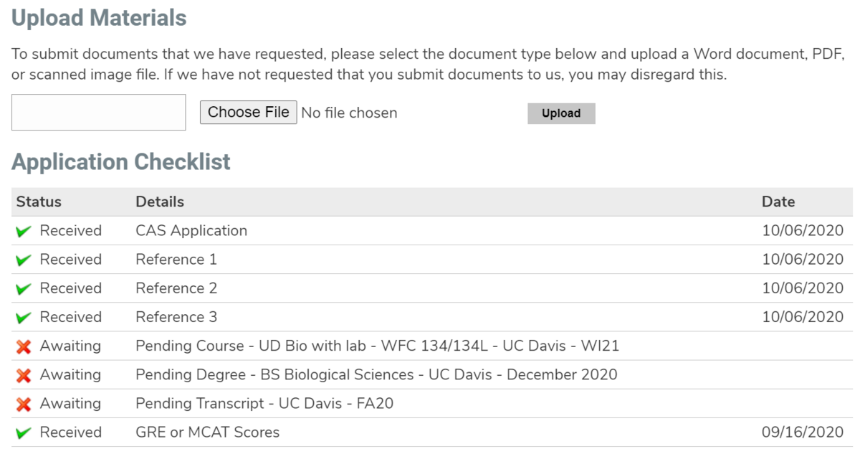Click the GRE or MCAT Scores entry
Screen dimensions: 860x459
coord(207,432)
